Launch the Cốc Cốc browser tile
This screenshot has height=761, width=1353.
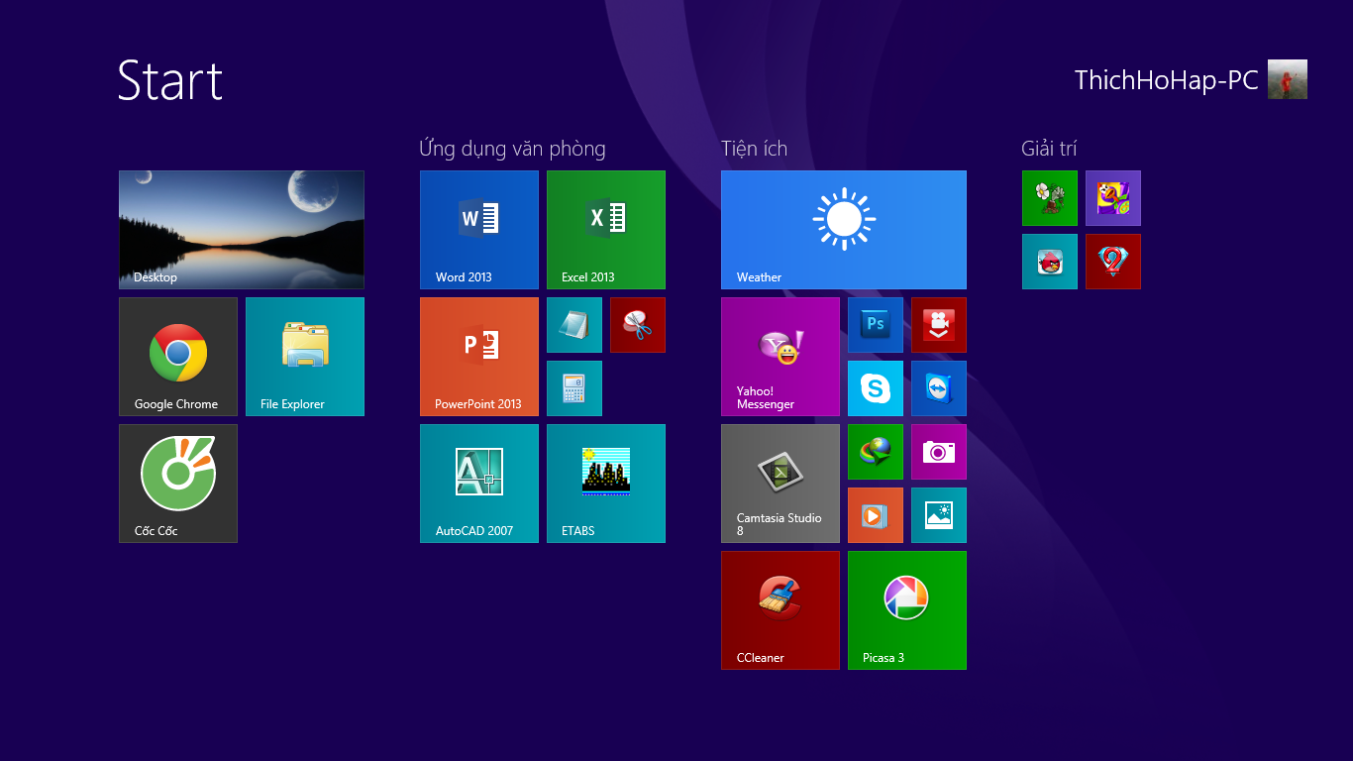pyautogui.click(x=178, y=484)
